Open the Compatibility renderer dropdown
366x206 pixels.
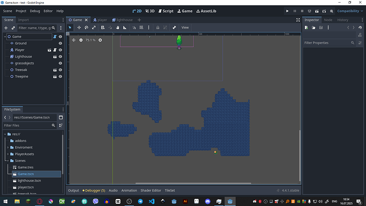click(350, 11)
